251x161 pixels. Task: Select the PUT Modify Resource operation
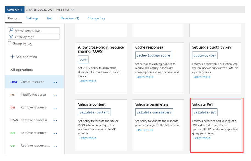[x=33, y=95]
